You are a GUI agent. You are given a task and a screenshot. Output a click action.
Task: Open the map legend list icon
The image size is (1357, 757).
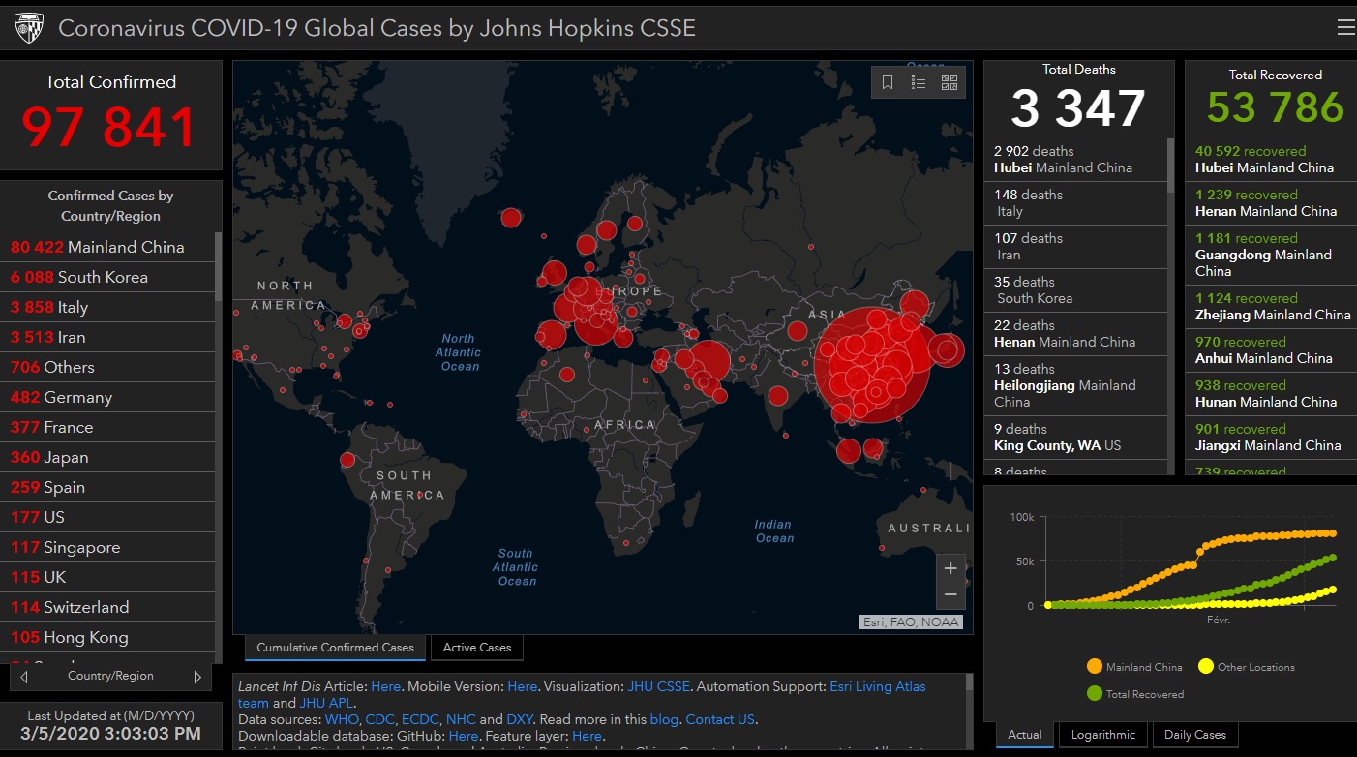(x=919, y=82)
